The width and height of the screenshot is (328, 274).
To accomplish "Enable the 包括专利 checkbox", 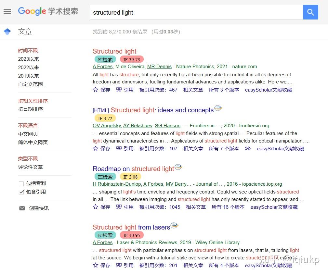I will [21, 183].
